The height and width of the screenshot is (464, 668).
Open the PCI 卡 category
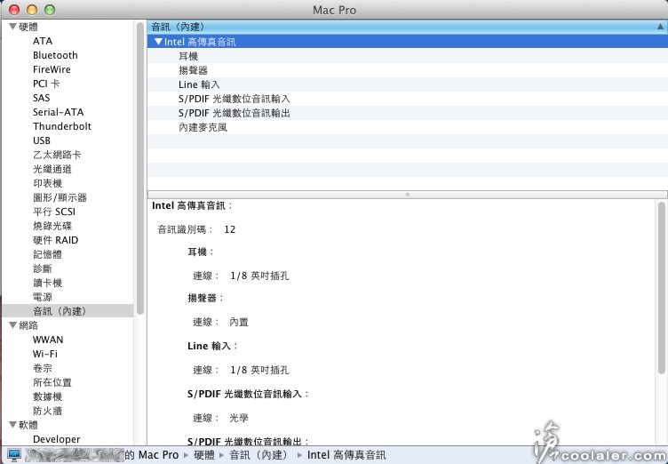[x=46, y=84]
